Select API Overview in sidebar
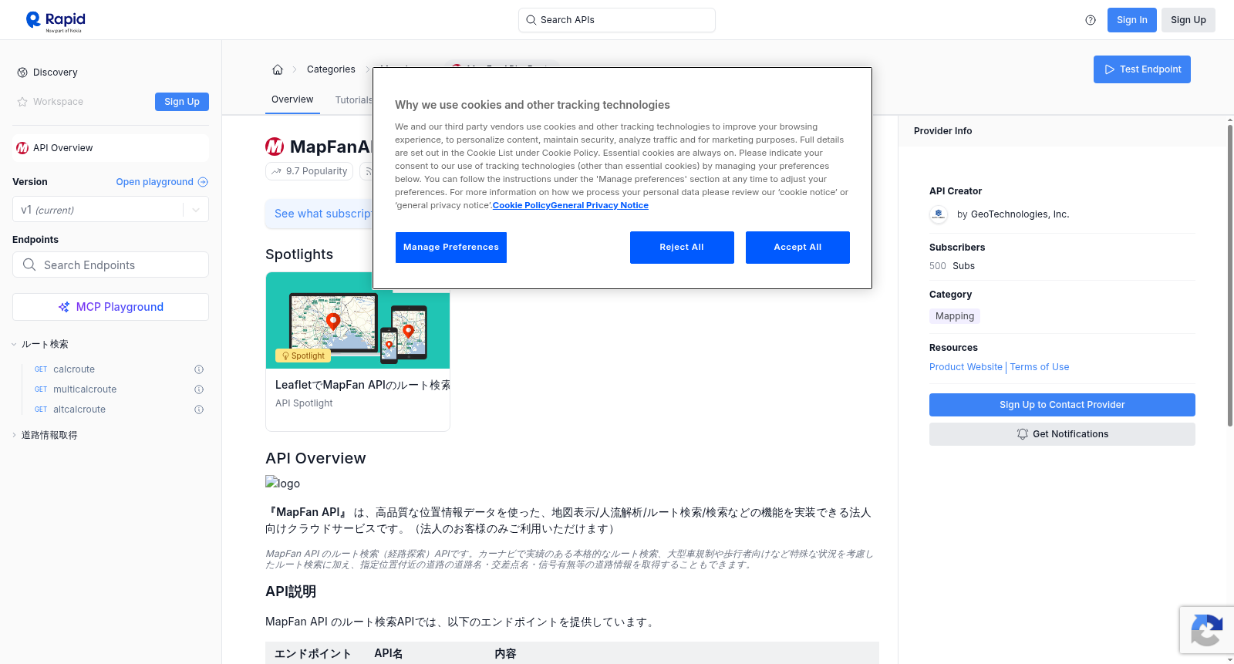The width and height of the screenshot is (1234, 664). pos(110,148)
